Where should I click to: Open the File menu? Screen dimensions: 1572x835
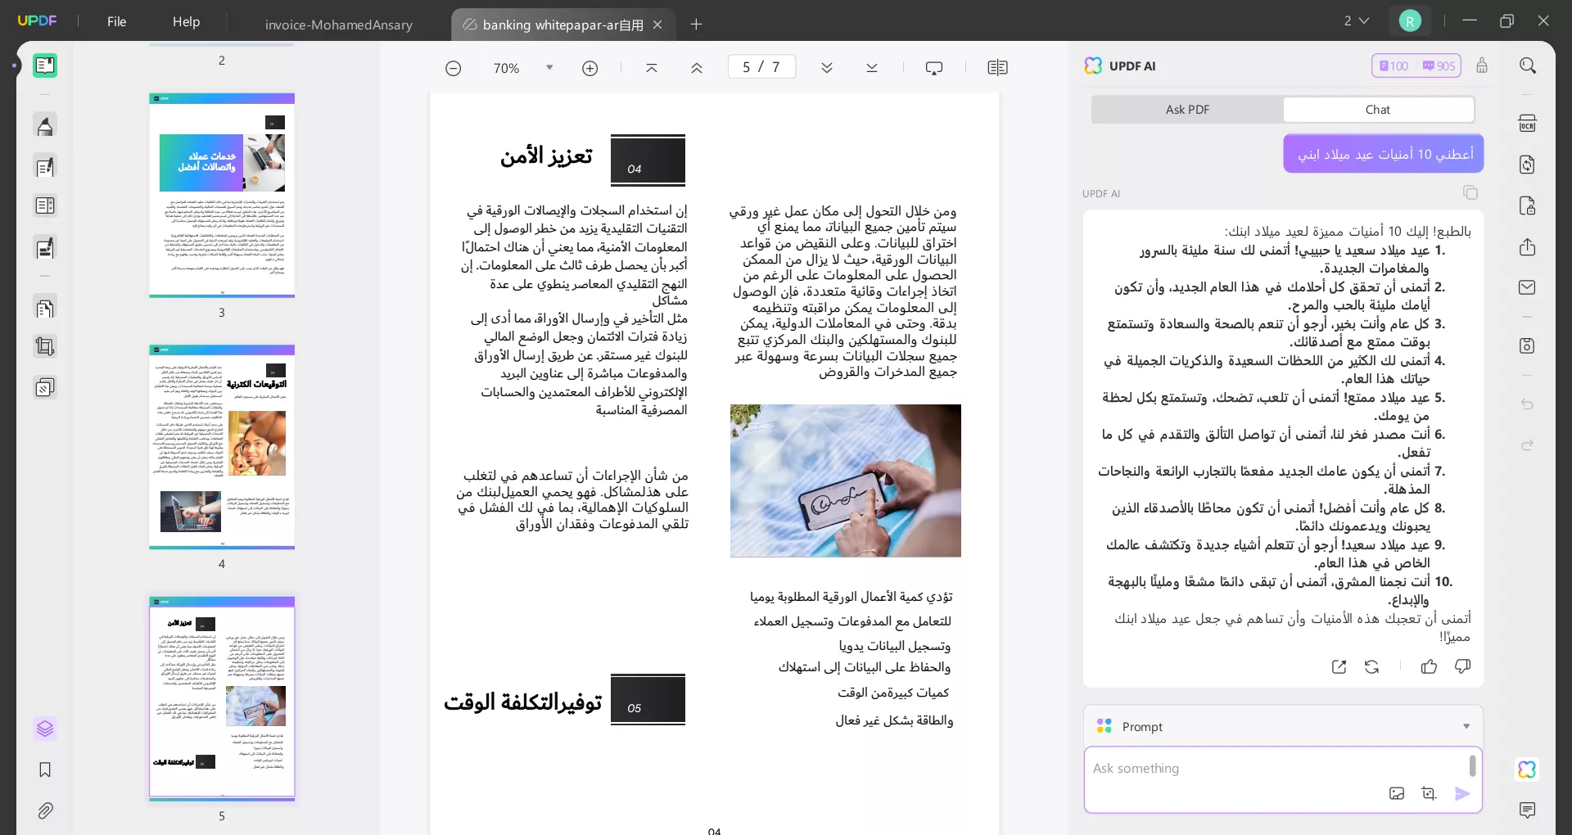tap(116, 21)
